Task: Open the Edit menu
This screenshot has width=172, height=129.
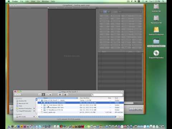Action: (27, 1)
